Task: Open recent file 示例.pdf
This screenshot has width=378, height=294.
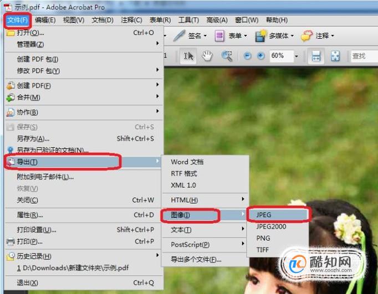Action: pos(83,268)
